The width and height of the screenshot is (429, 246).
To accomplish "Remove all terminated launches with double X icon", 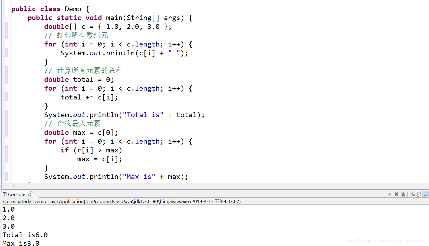I will point(403,194).
